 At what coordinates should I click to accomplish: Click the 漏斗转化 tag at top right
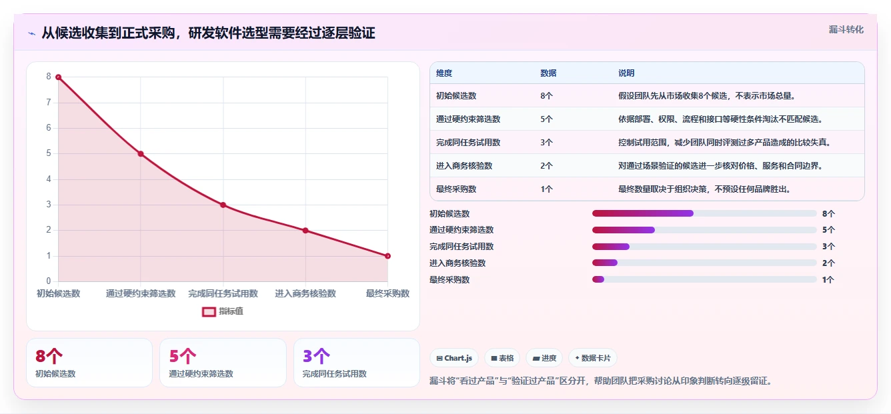click(x=846, y=29)
